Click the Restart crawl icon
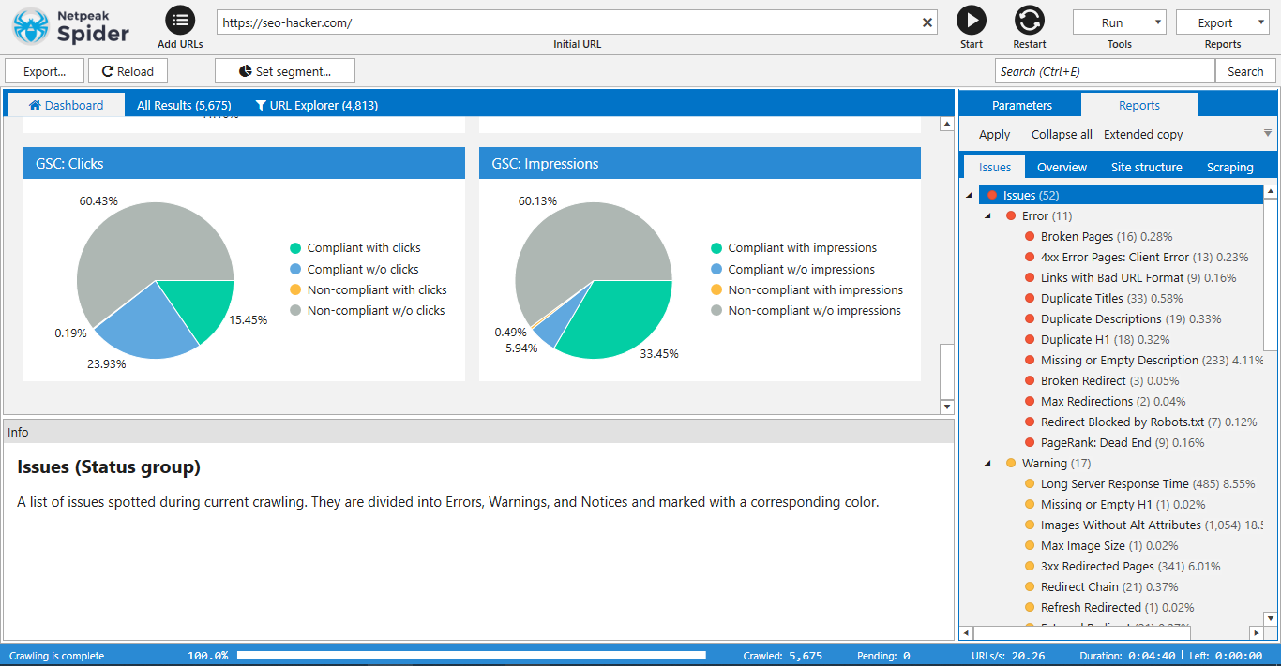Image resolution: width=1281 pixels, height=666 pixels. point(1029,20)
